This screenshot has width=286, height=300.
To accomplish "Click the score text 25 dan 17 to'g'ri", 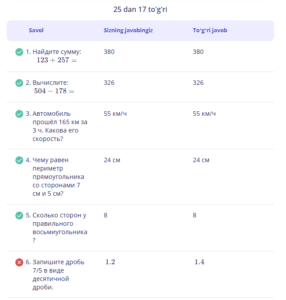I will pos(140,9).
